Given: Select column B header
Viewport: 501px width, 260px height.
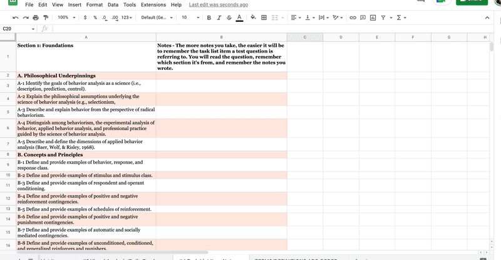Looking at the screenshot, I should (x=222, y=37).
